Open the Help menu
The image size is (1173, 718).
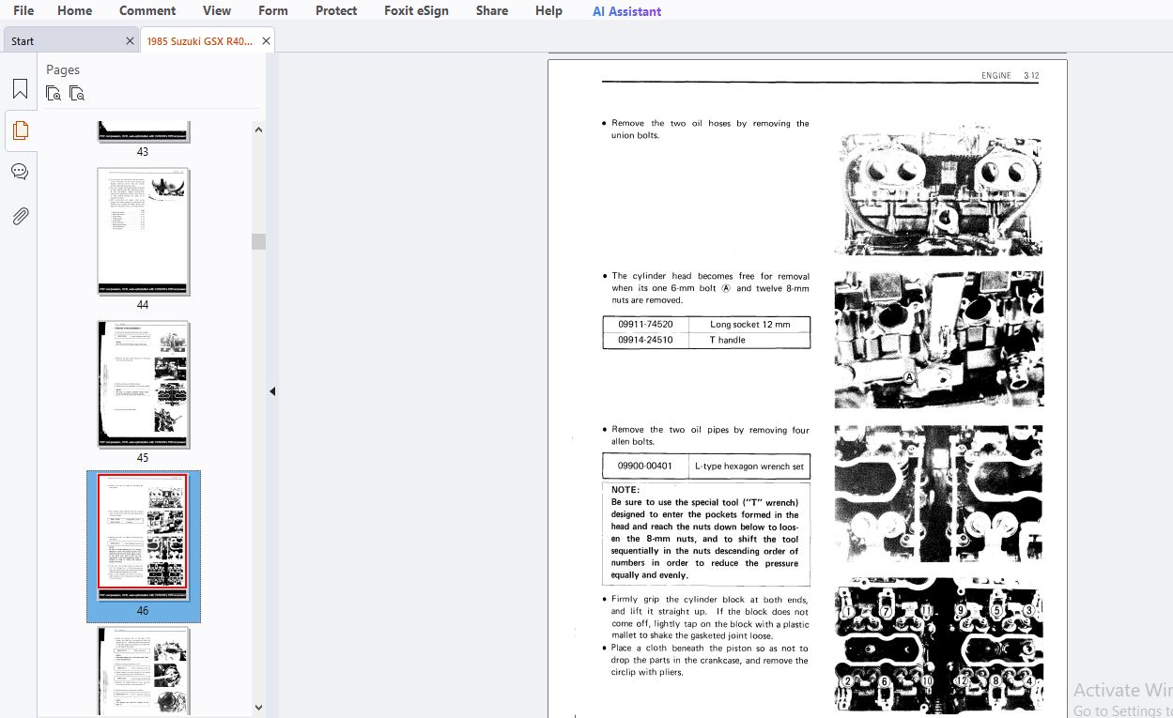point(548,10)
